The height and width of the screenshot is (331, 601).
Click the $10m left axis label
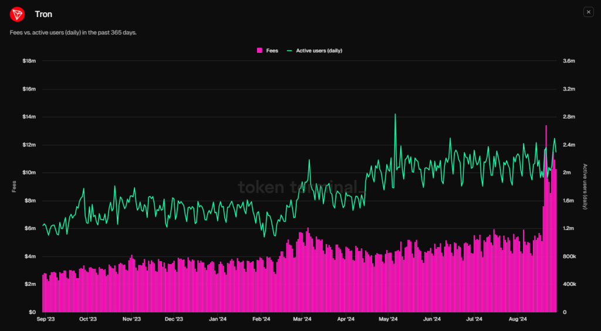29,173
